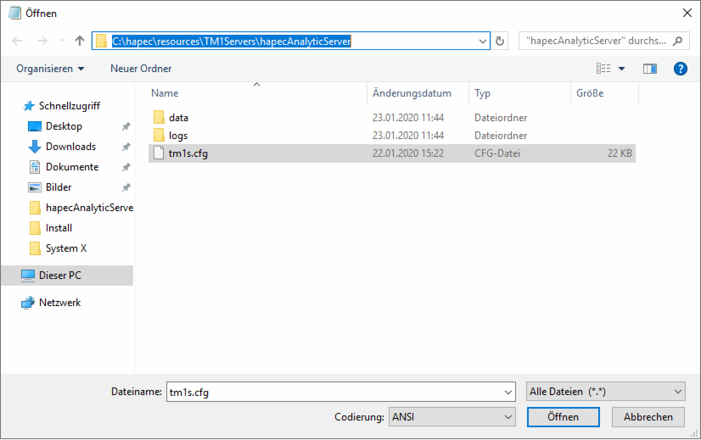Select the data folder
Screen dimensions: 701x440
click(x=178, y=118)
